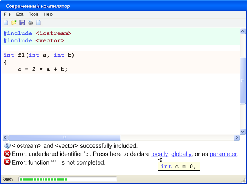Click the New file toolbar icon
Image resolution: width=247 pixels, height=184 pixels.
[x=6, y=22]
